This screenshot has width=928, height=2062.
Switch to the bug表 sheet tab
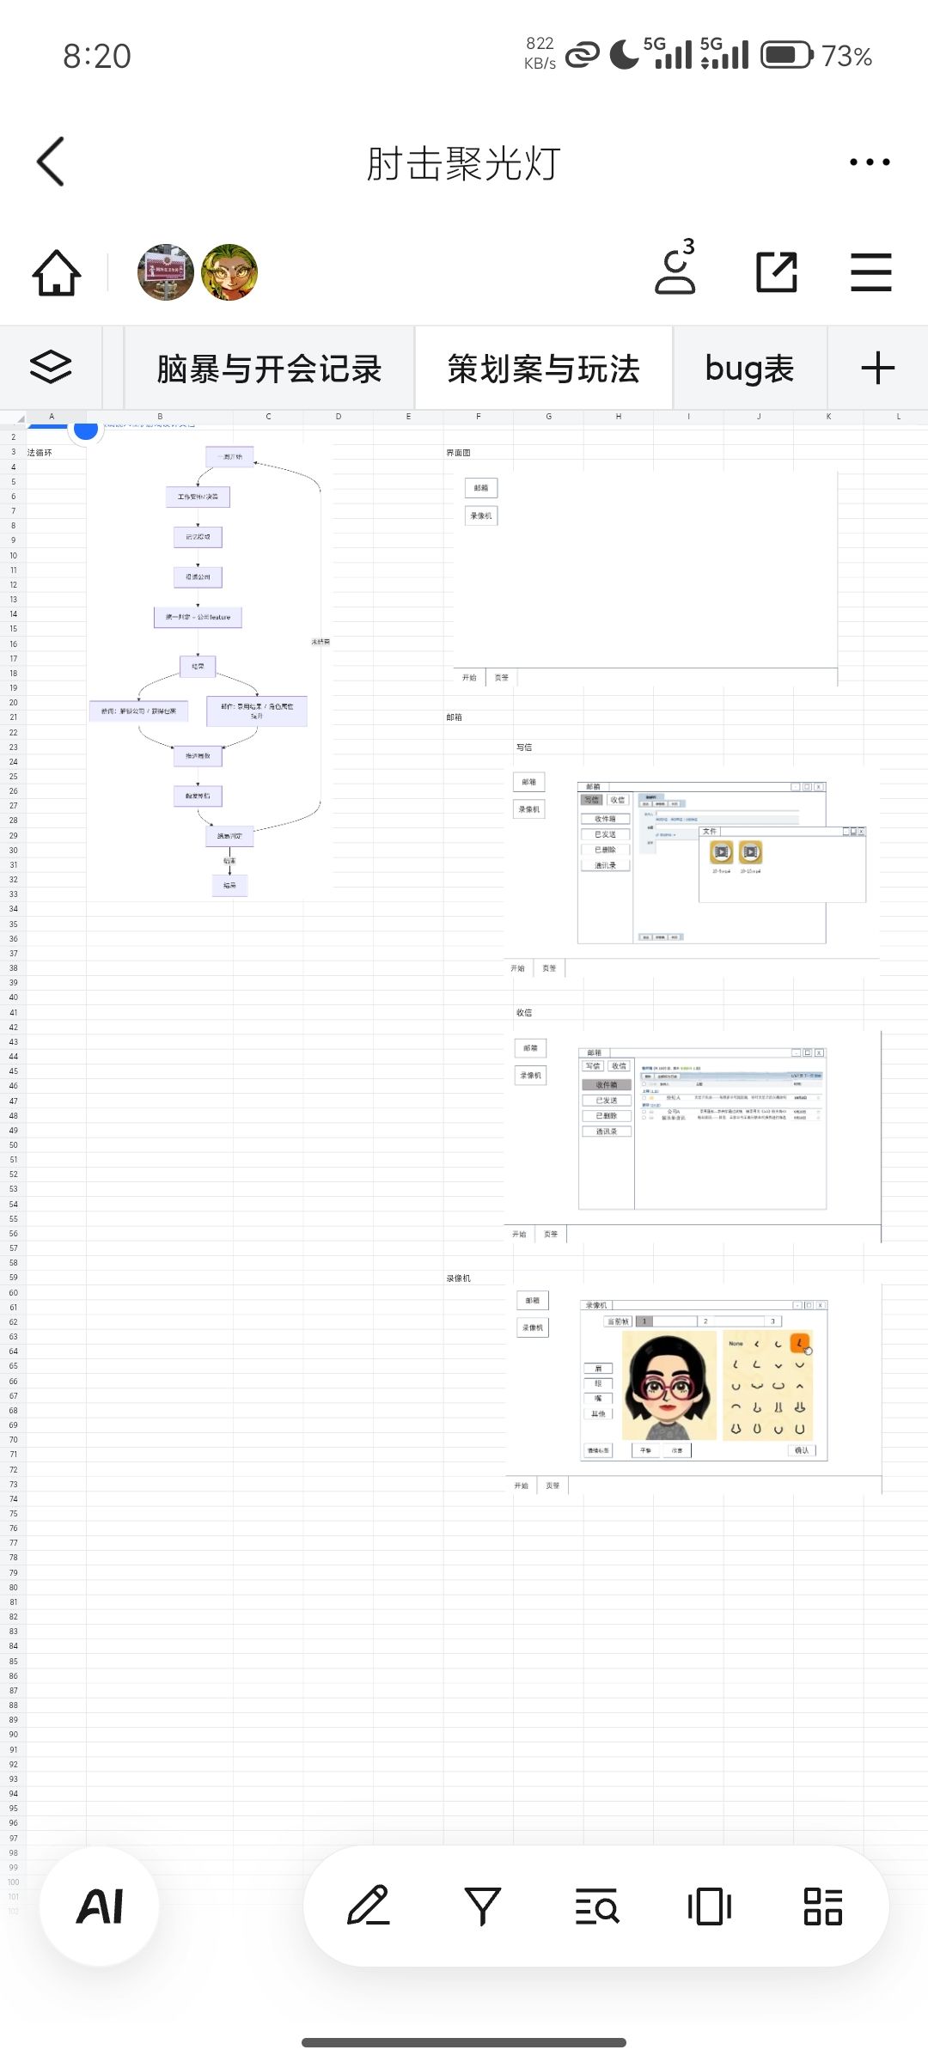tap(750, 369)
